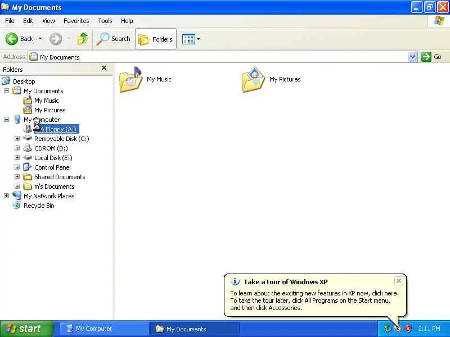Select the Floppy (A:) drive icon
This screenshot has height=337, width=450.
click(x=28, y=129)
